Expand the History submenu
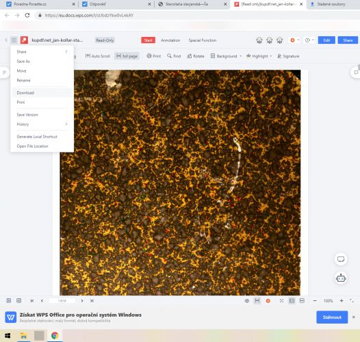Viewport: 360px width, 342px height. (42, 124)
